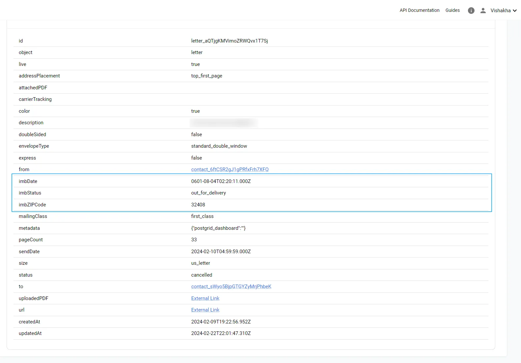Open the uploadedPDF External Link
This screenshot has height=363, width=521.
(205, 298)
